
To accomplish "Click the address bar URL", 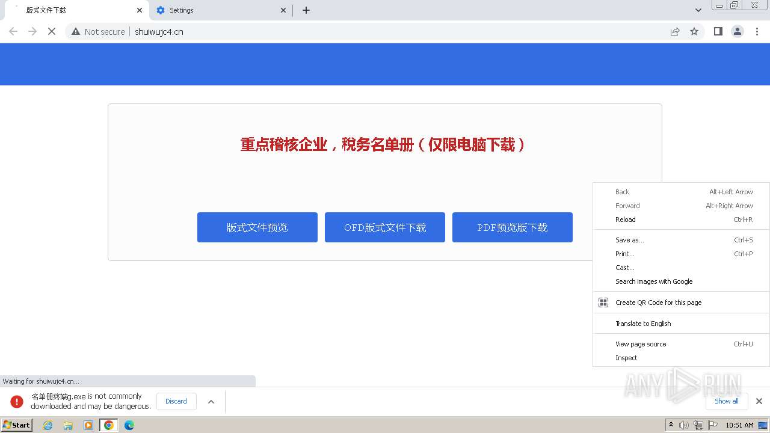I will (x=159, y=32).
